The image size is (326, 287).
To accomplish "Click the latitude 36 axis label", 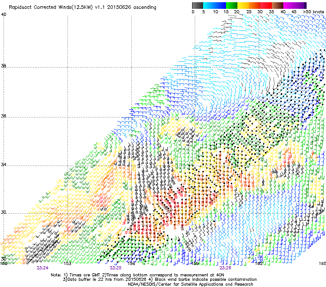I will point(4,116).
